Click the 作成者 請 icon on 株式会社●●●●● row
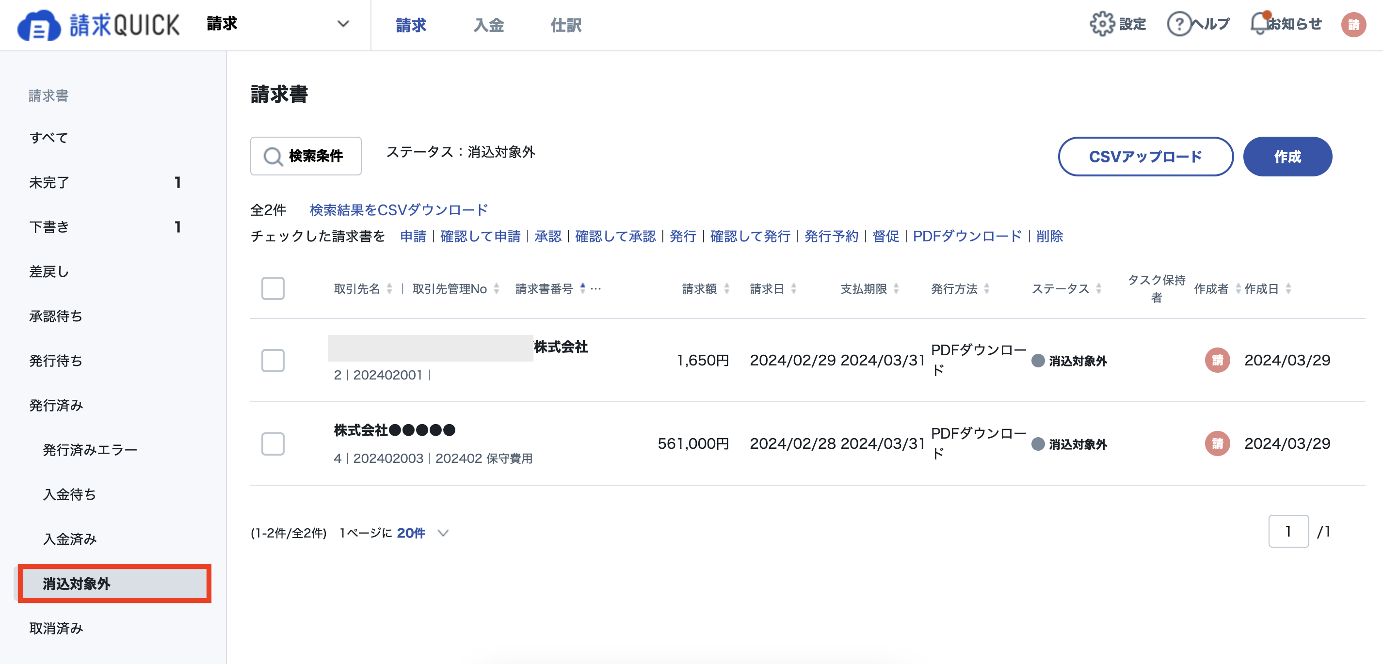 [x=1218, y=444]
